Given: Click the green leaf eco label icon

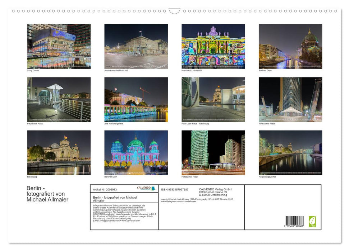Looking at the screenshot, I should pyautogui.click(x=312, y=221).
